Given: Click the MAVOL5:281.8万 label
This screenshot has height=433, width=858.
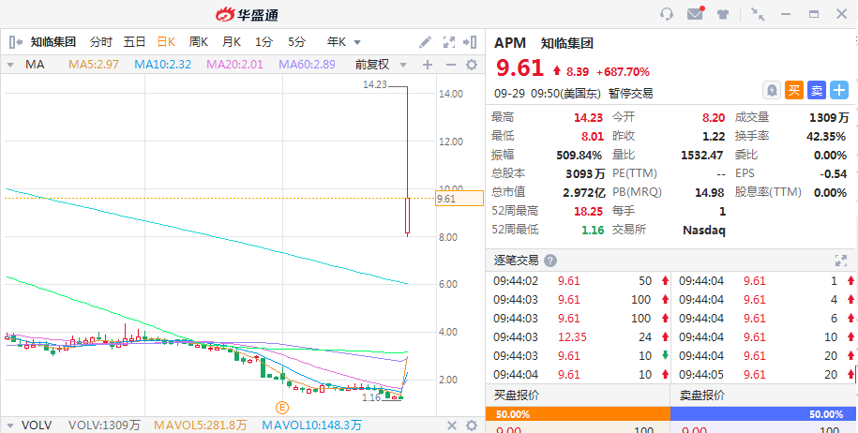Looking at the screenshot, I should click(201, 426).
